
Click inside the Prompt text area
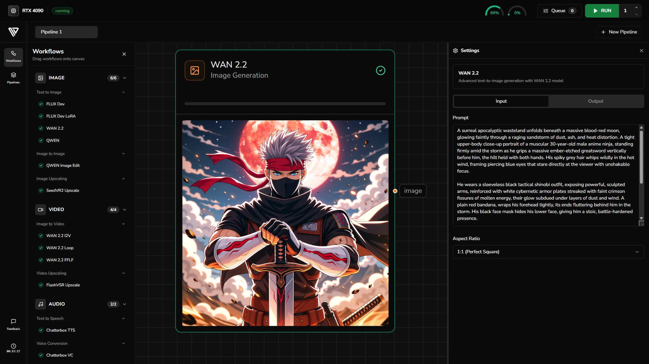pos(545,174)
